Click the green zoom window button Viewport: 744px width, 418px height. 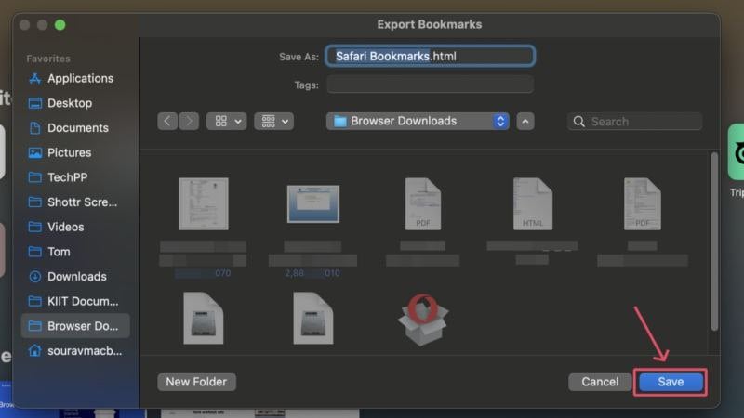(x=60, y=25)
